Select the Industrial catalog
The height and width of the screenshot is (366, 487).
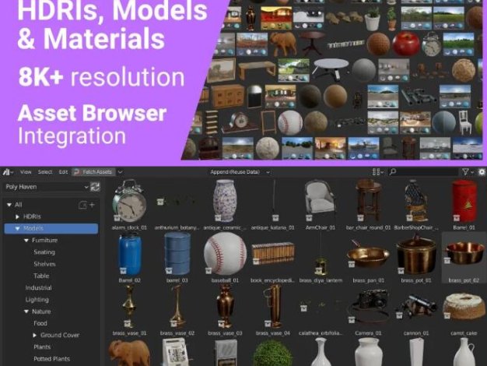[x=39, y=288]
